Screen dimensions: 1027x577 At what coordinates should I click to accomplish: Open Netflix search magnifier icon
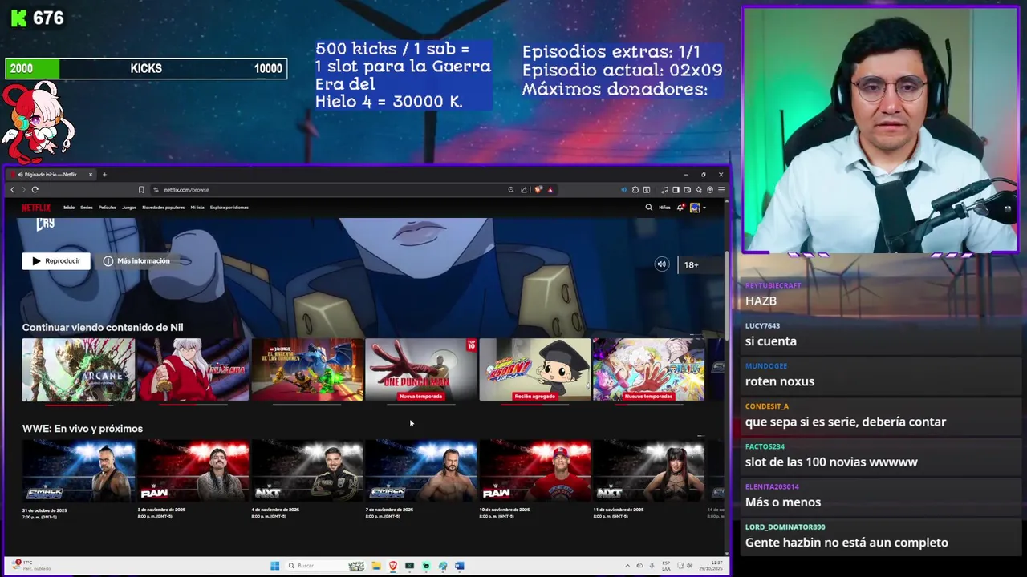pos(649,208)
